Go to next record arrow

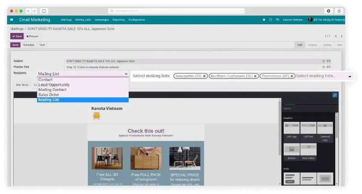pos(342,36)
